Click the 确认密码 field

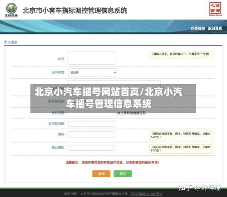(91, 148)
